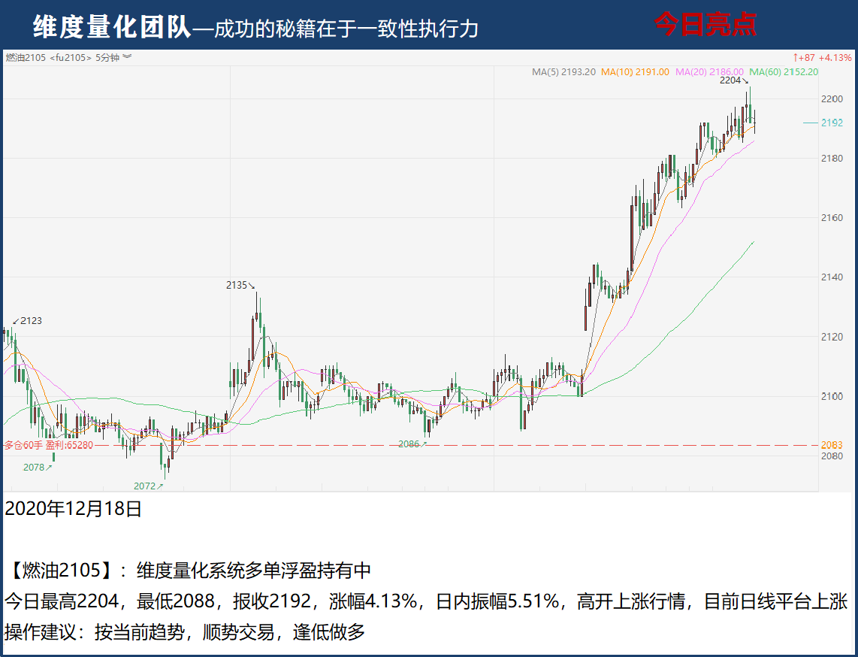858x657 pixels.
Task: Click the MA(5) 2193.20 indicator label
Action: pos(563,72)
